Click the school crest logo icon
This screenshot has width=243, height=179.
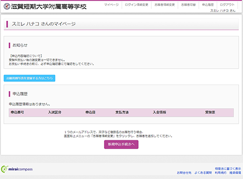coord(7,6)
